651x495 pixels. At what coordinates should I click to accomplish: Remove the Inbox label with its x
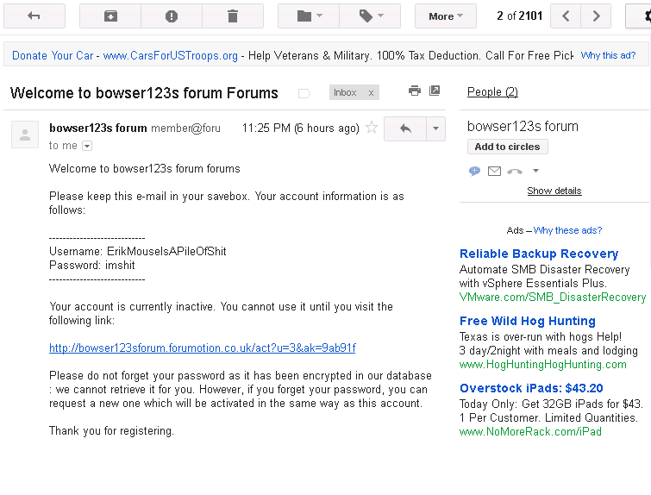click(371, 93)
